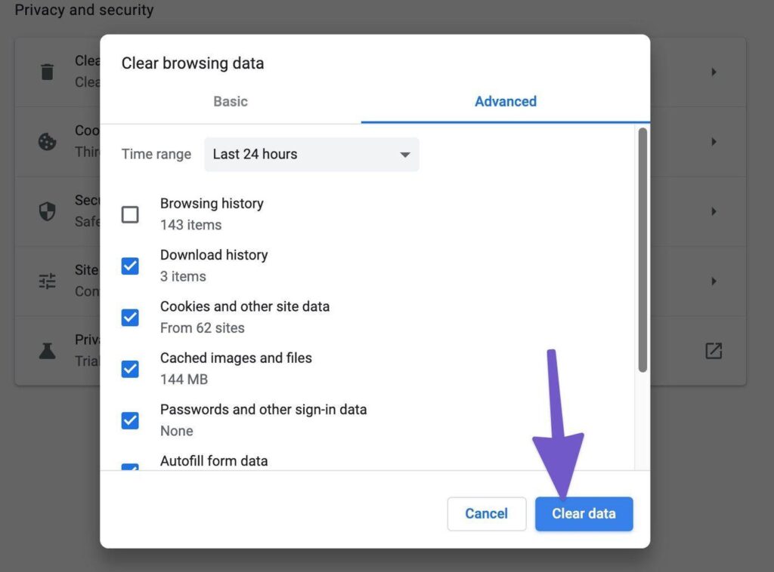Uncheck Passwords and other sign-in data
Viewport: 774px width, 572px height.
click(x=130, y=420)
